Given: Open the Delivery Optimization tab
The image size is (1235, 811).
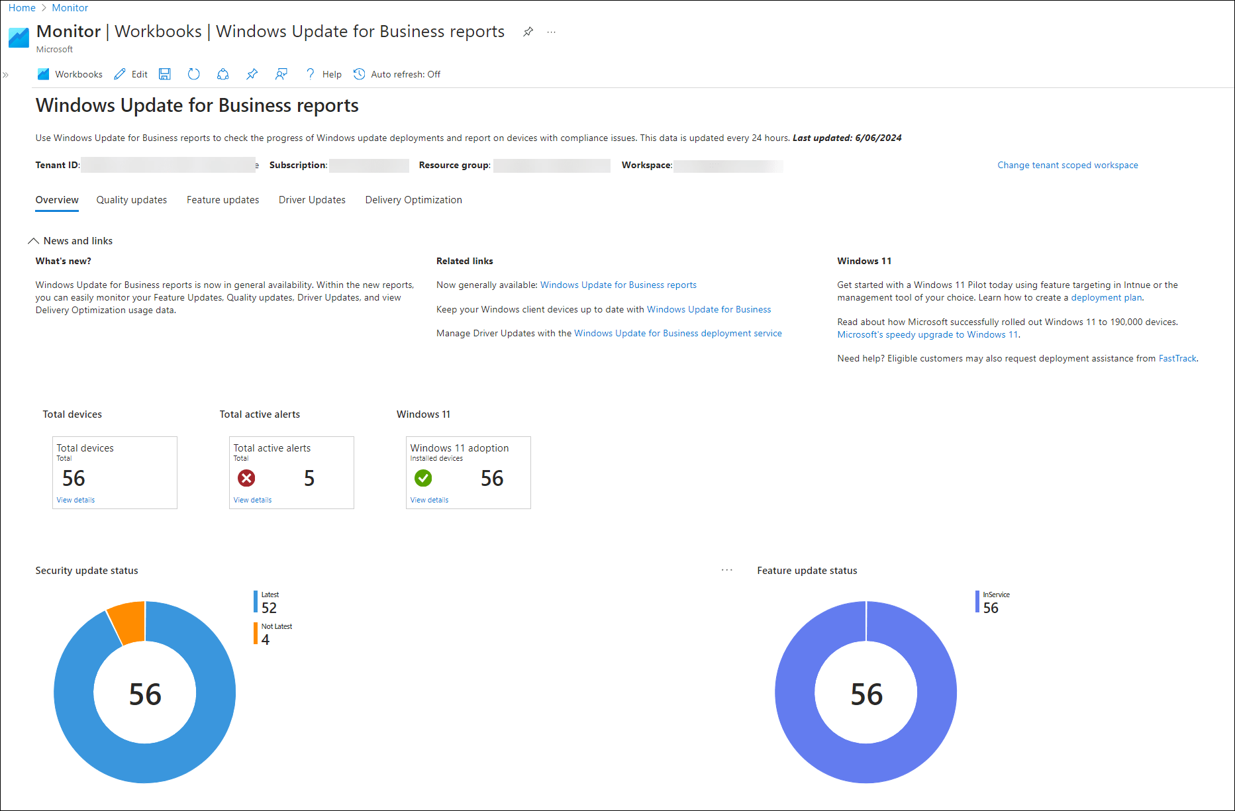Looking at the screenshot, I should click(x=414, y=200).
